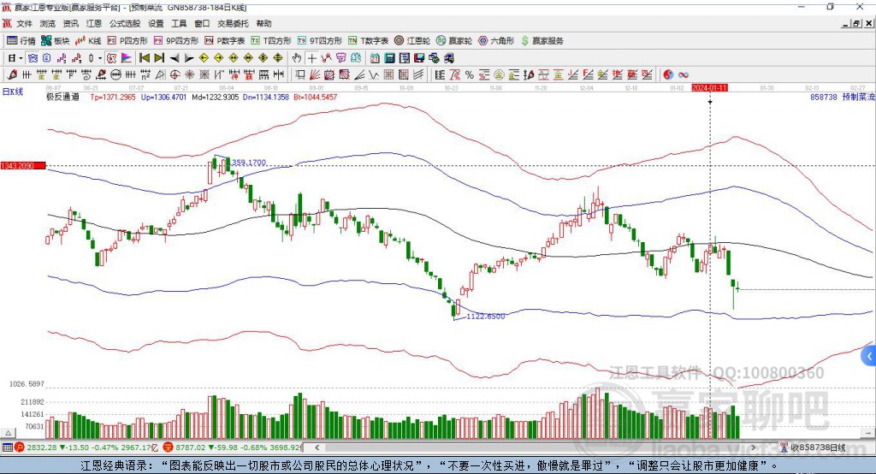
Task: Click the yin-yang circle icon
Action: point(668,75)
